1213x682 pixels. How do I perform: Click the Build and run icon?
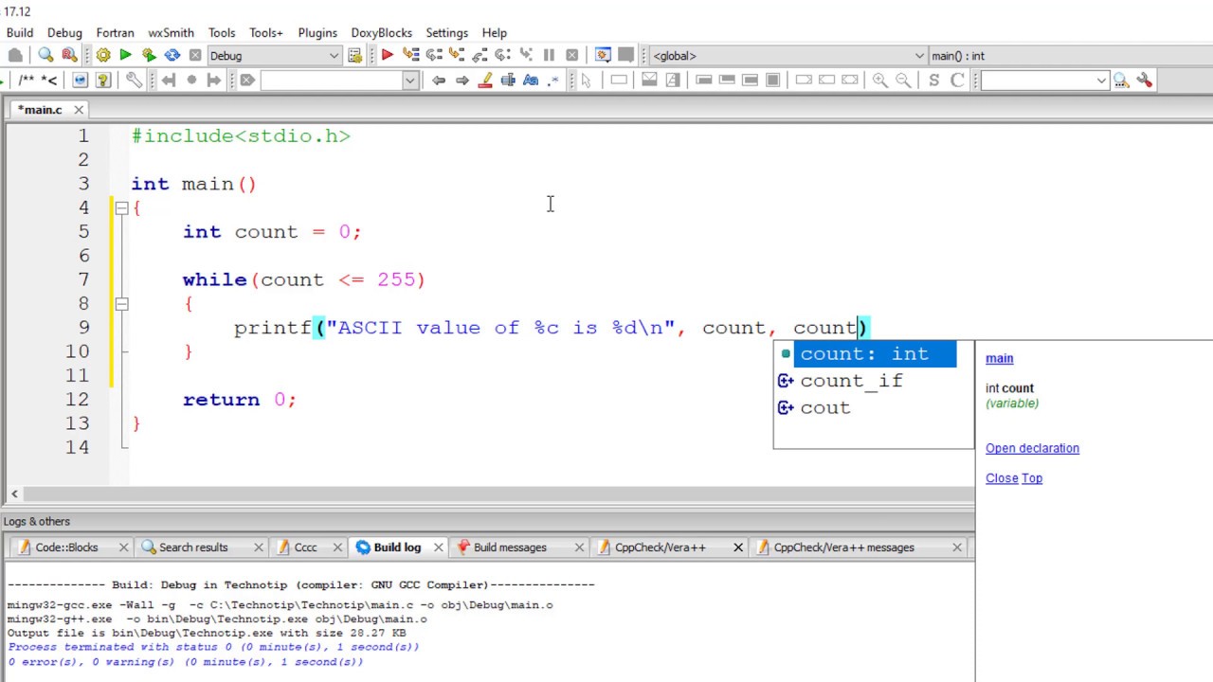149,56
